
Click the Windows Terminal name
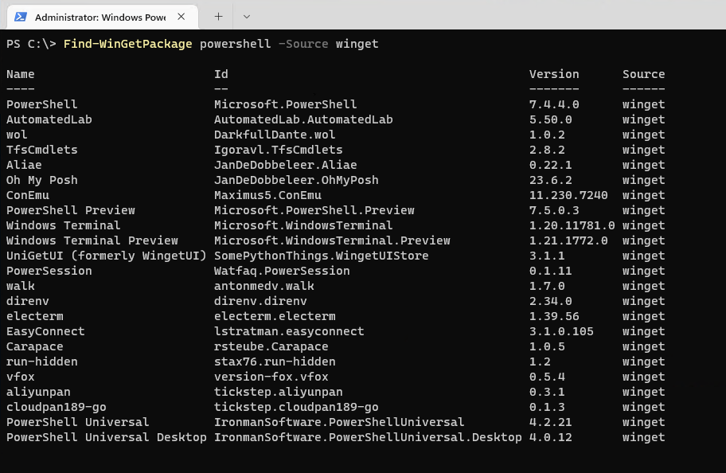click(x=64, y=225)
